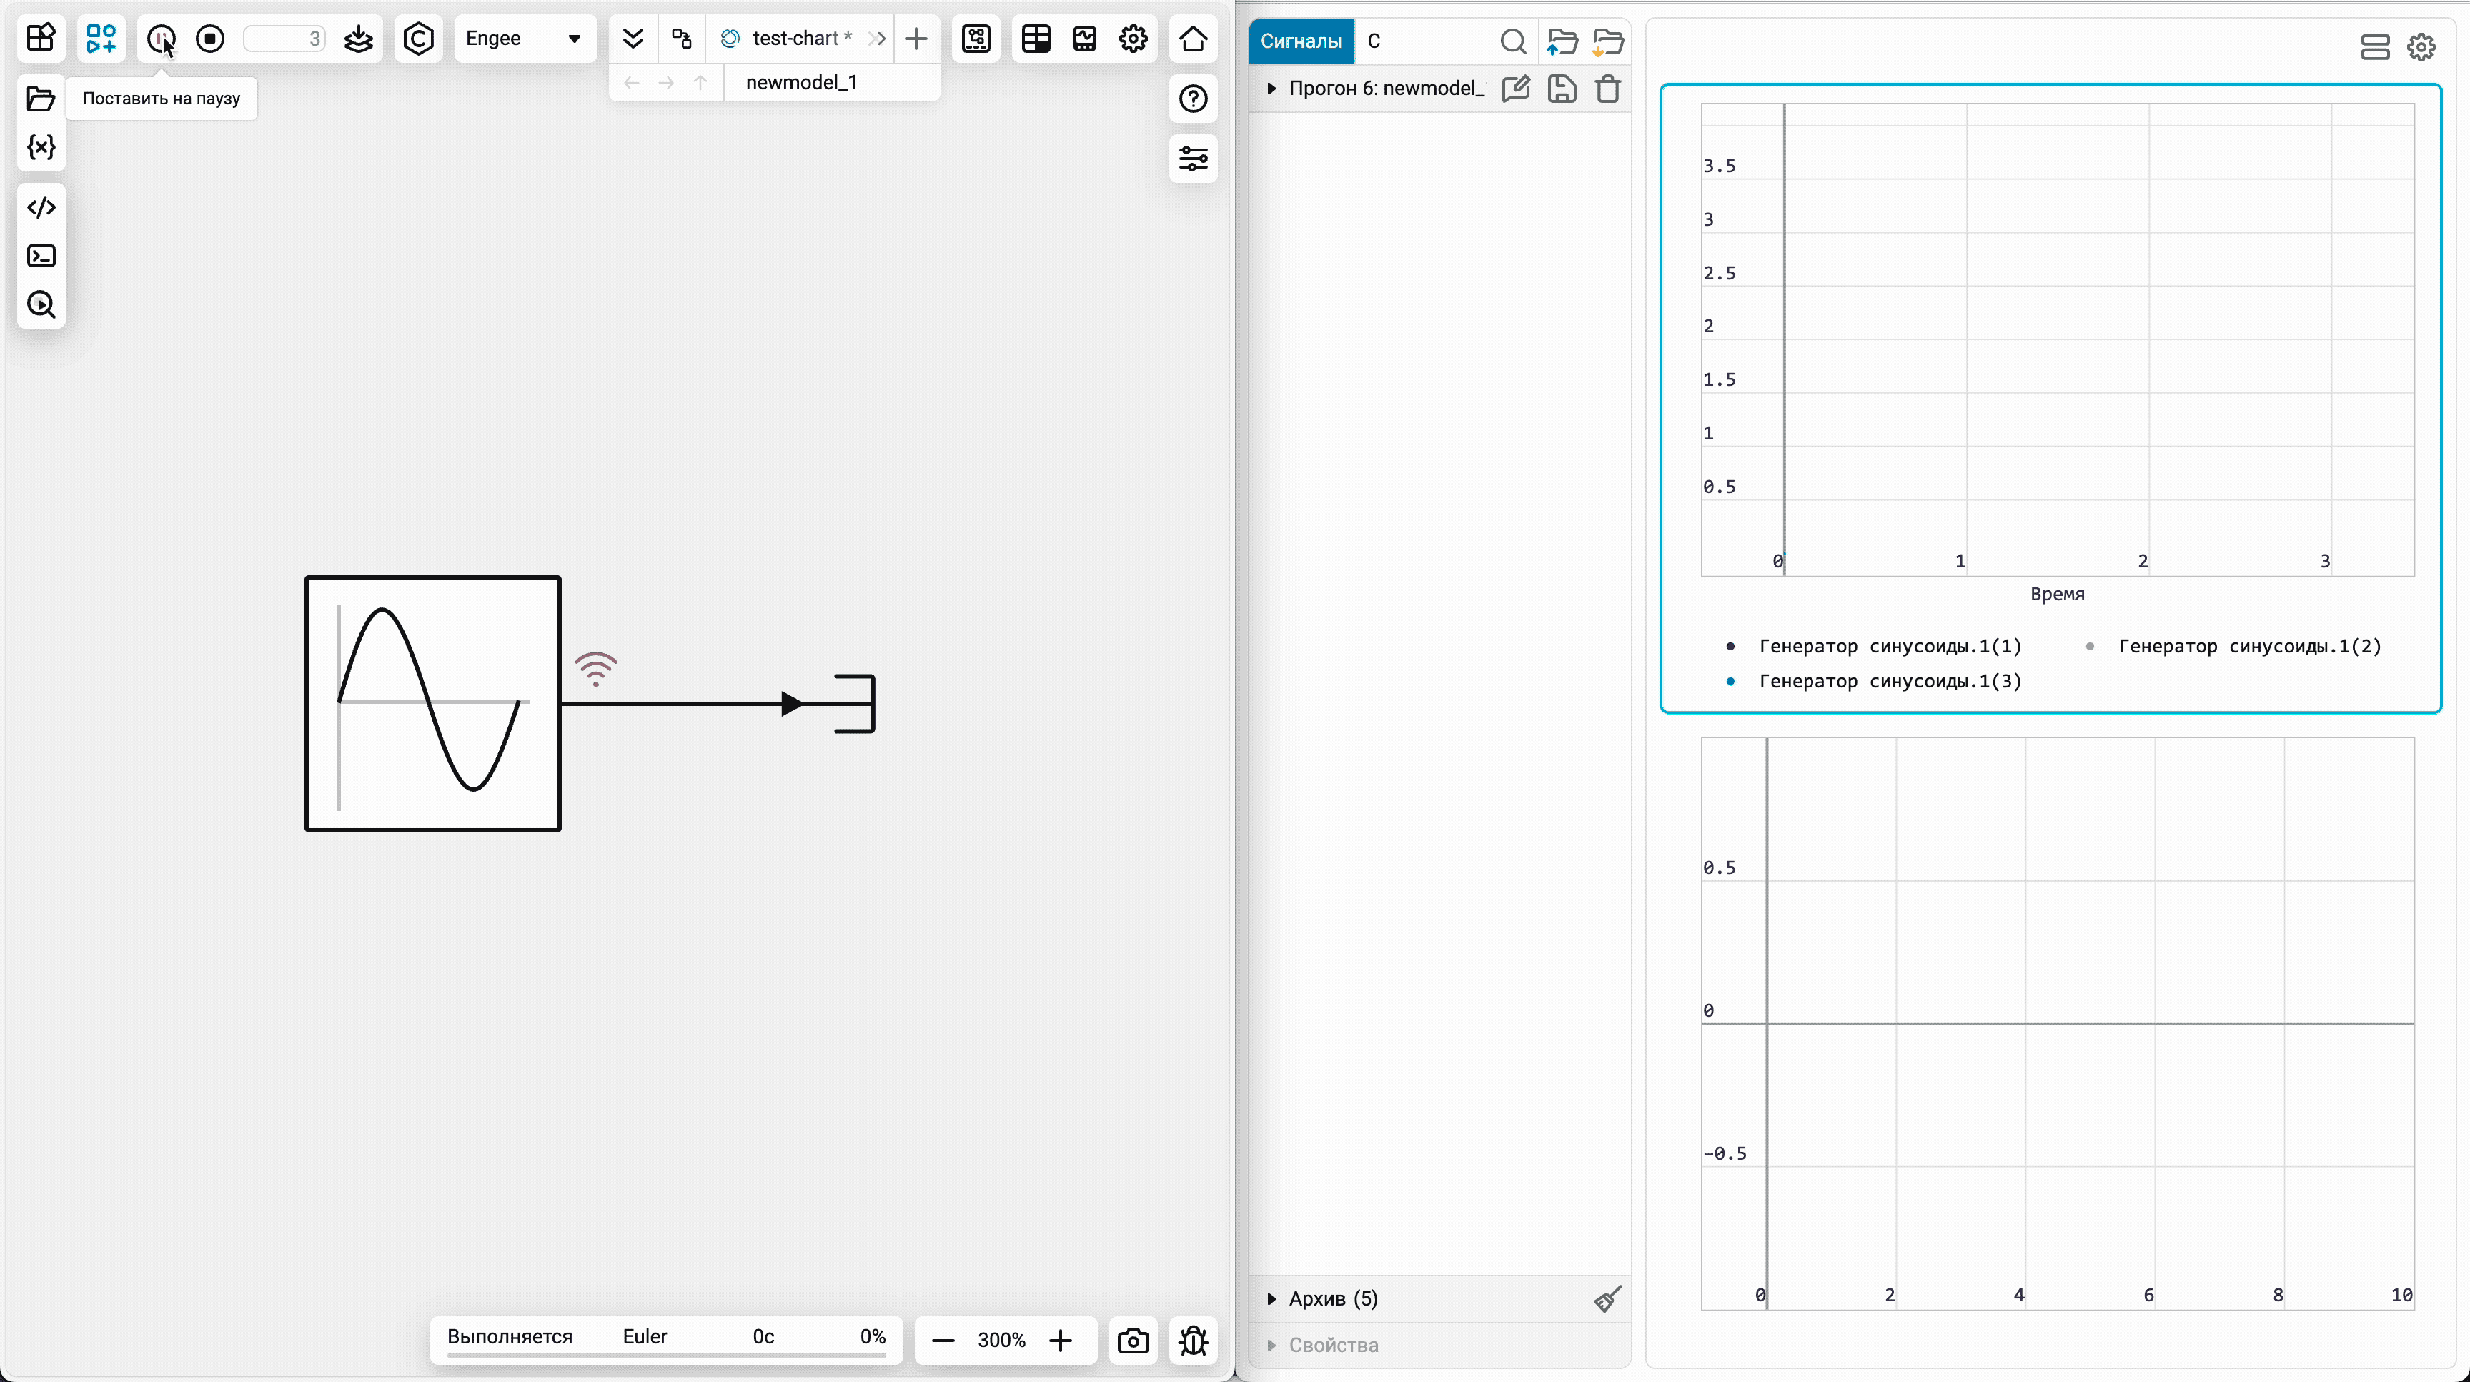The image size is (2470, 1382).
Task: Open the debug bug icon
Action: [x=1193, y=1340]
